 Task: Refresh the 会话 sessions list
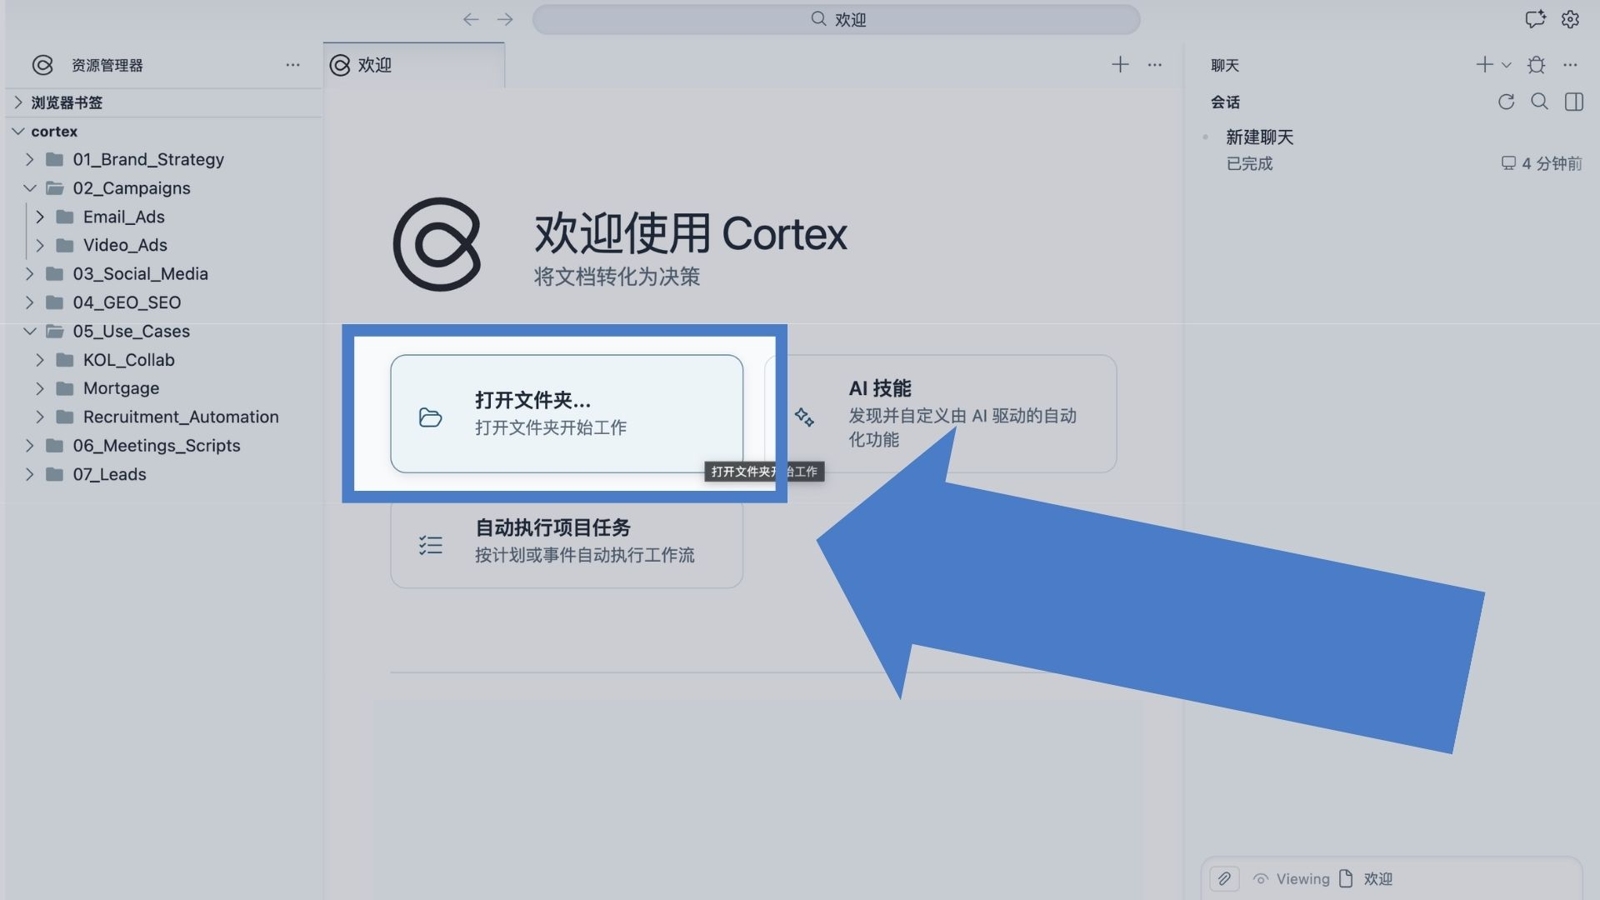[x=1506, y=102]
